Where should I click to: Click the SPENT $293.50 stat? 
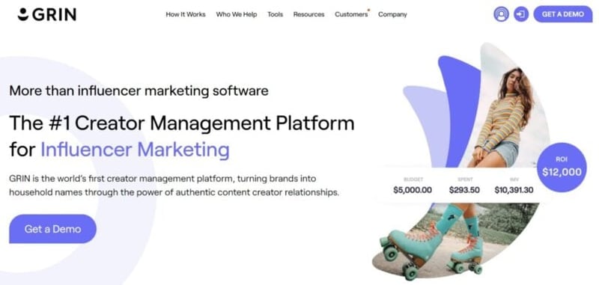tap(464, 186)
